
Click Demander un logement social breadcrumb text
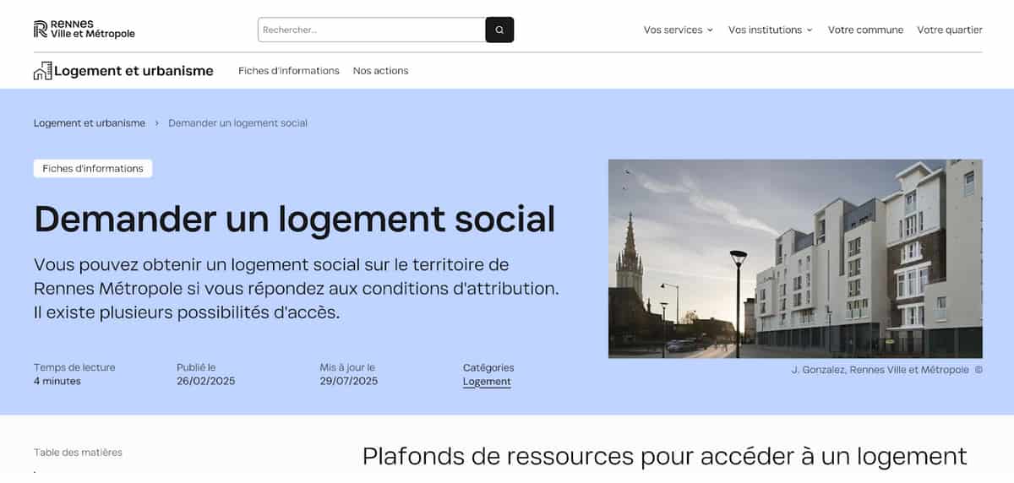click(x=237, y=123)
